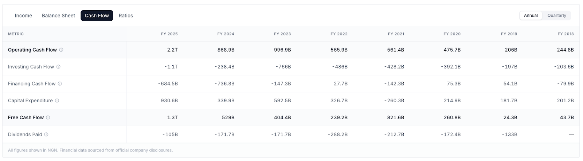
Task: Click info icon beside Capital Expenditure
Action: (x=57, y=100)
